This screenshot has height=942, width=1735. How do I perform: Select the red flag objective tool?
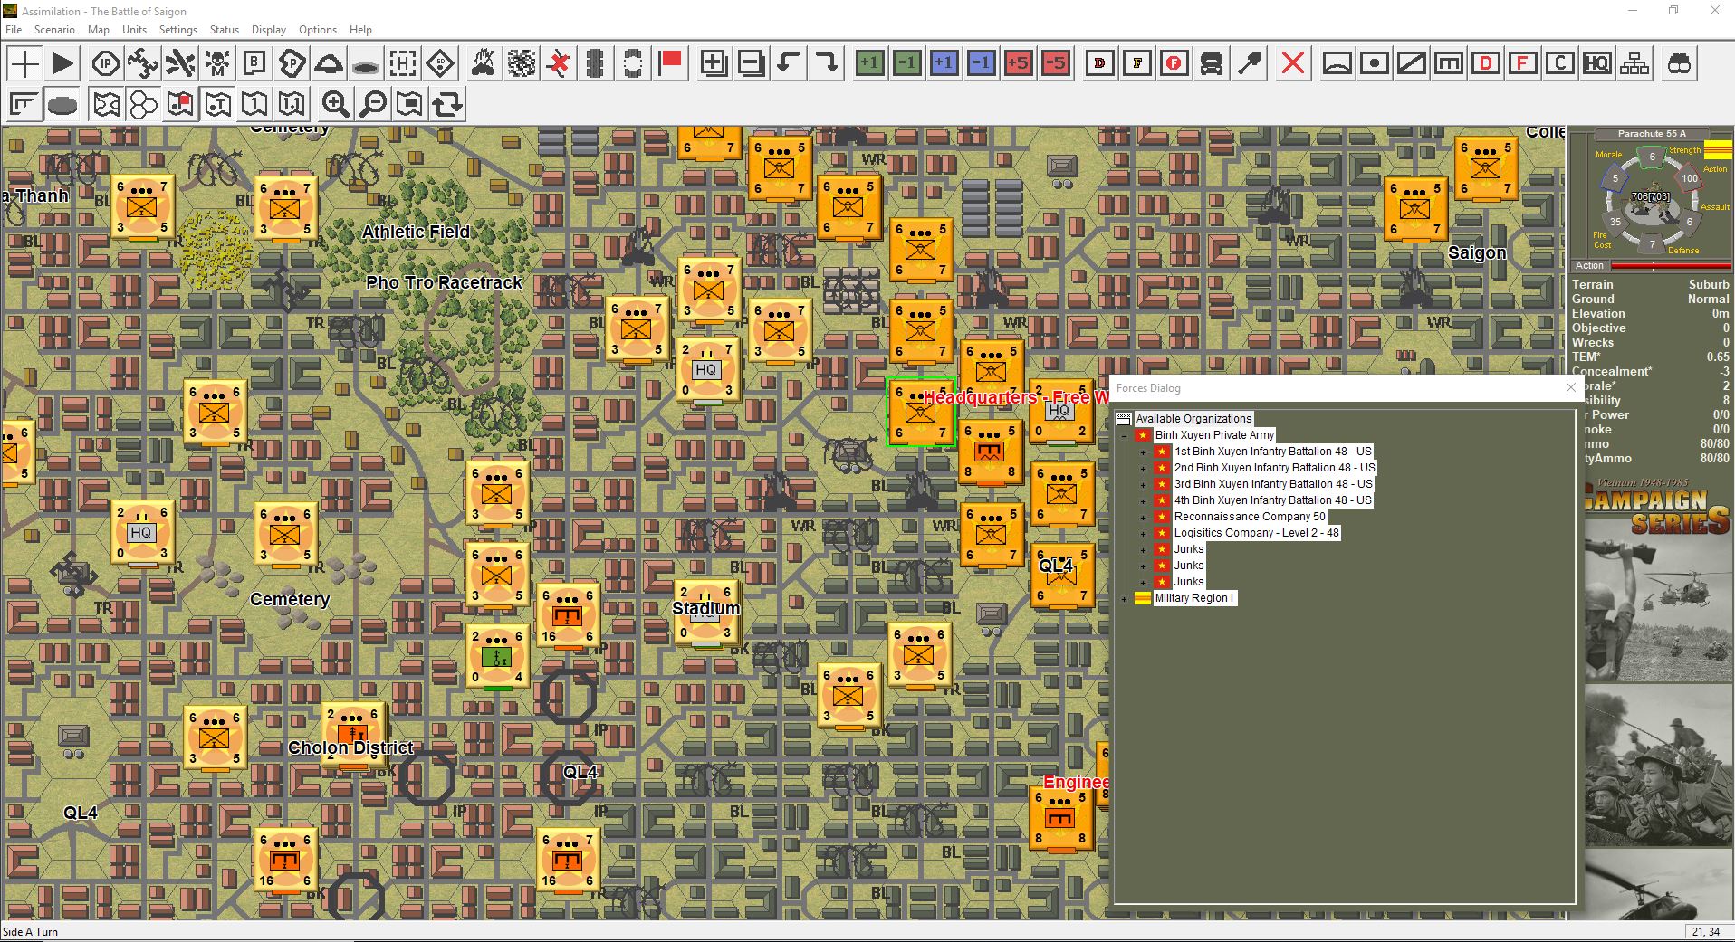click(670, 63)
